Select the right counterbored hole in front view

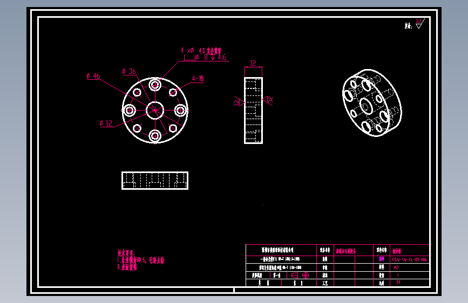[180, 111]
